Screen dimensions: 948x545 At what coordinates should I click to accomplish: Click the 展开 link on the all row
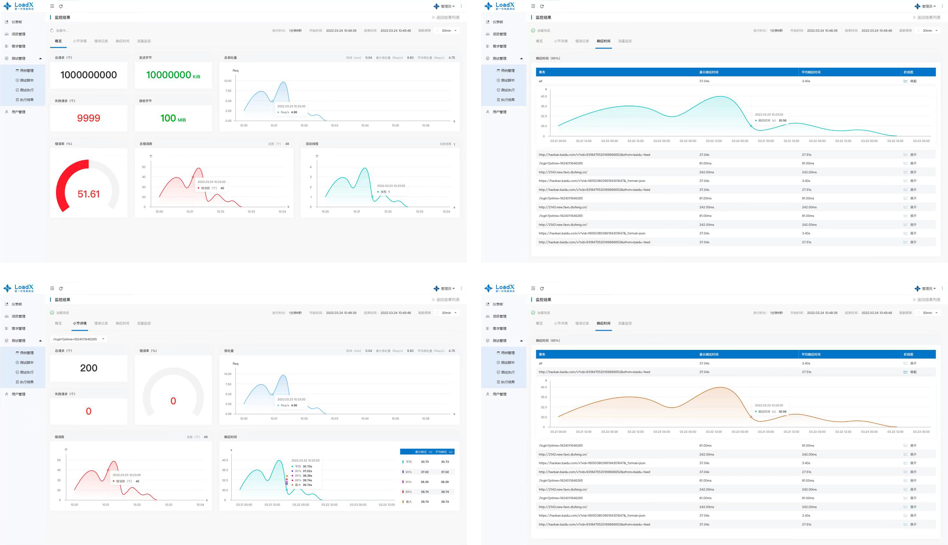(x=913, y=363)
